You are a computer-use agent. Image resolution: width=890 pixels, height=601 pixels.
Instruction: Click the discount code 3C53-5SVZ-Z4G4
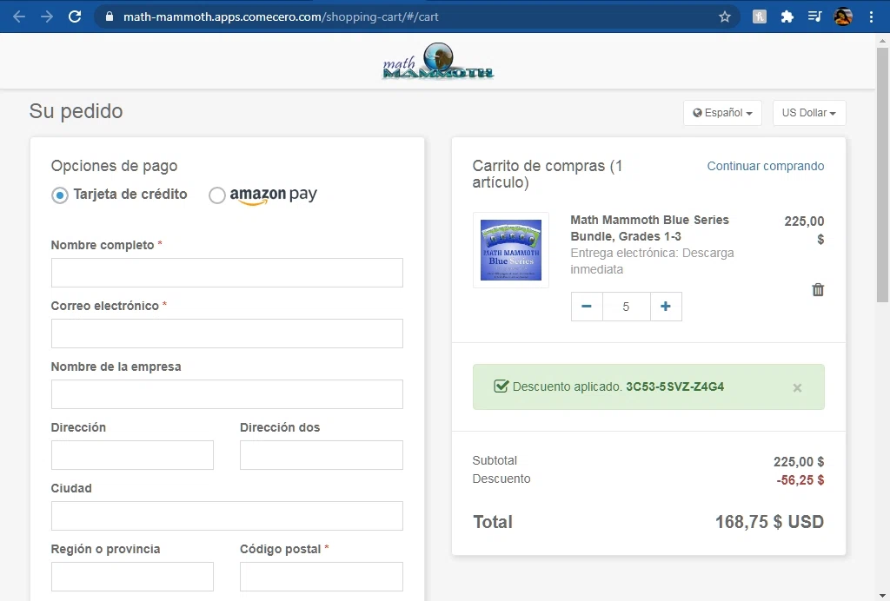(x=674, y=386)
